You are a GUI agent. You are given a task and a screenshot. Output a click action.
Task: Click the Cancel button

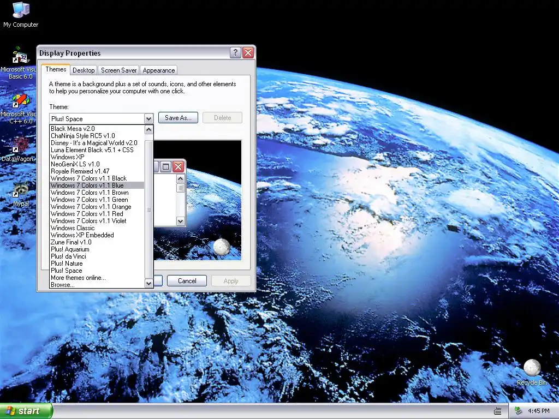pos(187,281)
